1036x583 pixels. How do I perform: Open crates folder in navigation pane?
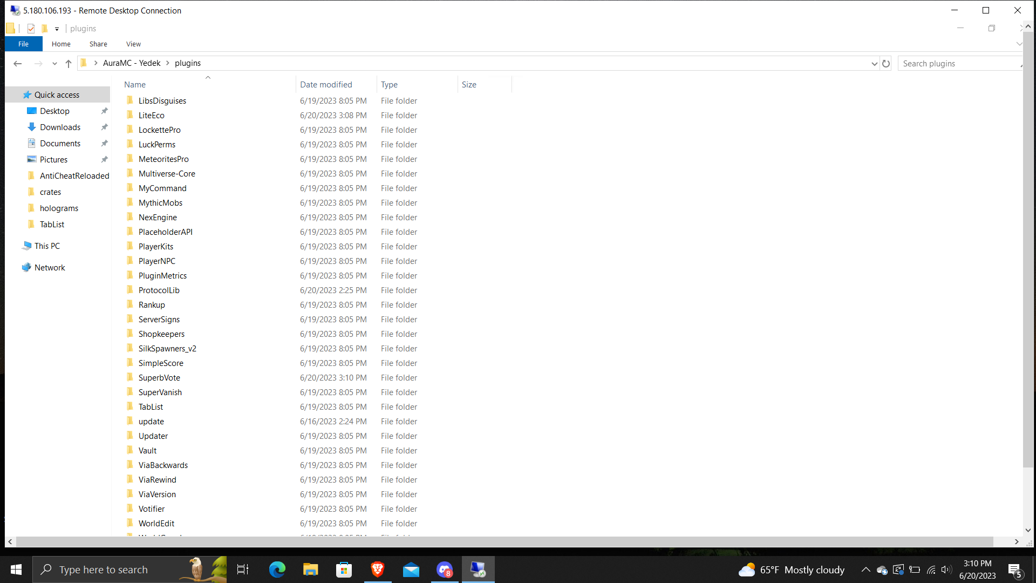(x=50, y=192)
